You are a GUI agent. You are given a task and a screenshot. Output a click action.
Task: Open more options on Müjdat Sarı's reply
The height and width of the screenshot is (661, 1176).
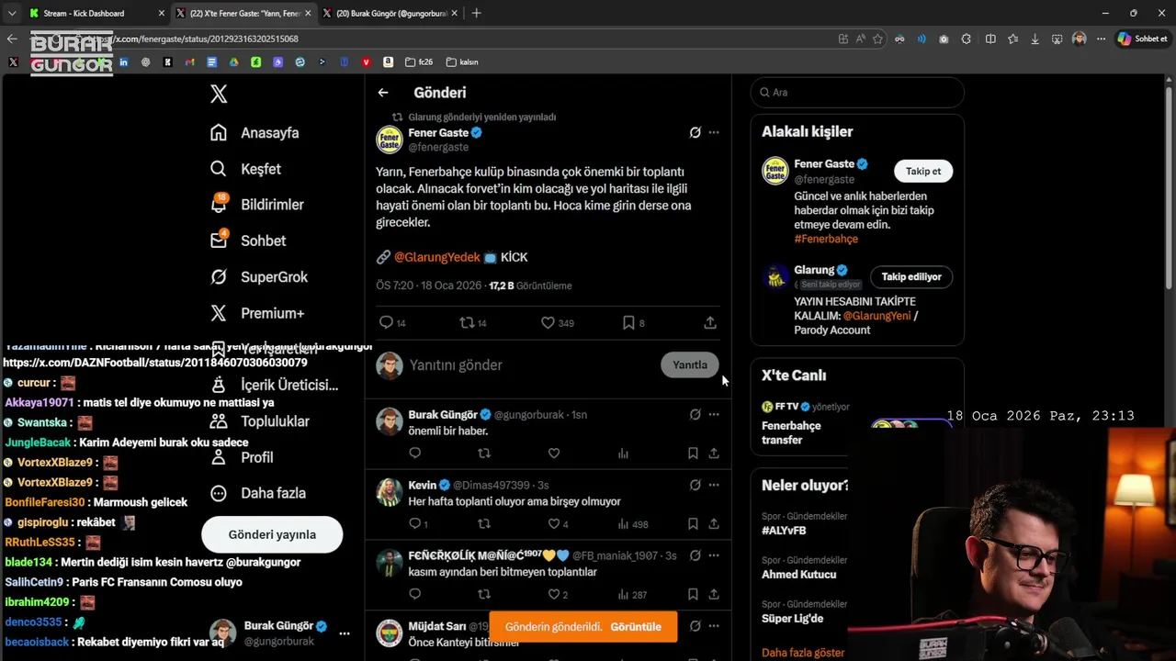click(x=714, y=626)
